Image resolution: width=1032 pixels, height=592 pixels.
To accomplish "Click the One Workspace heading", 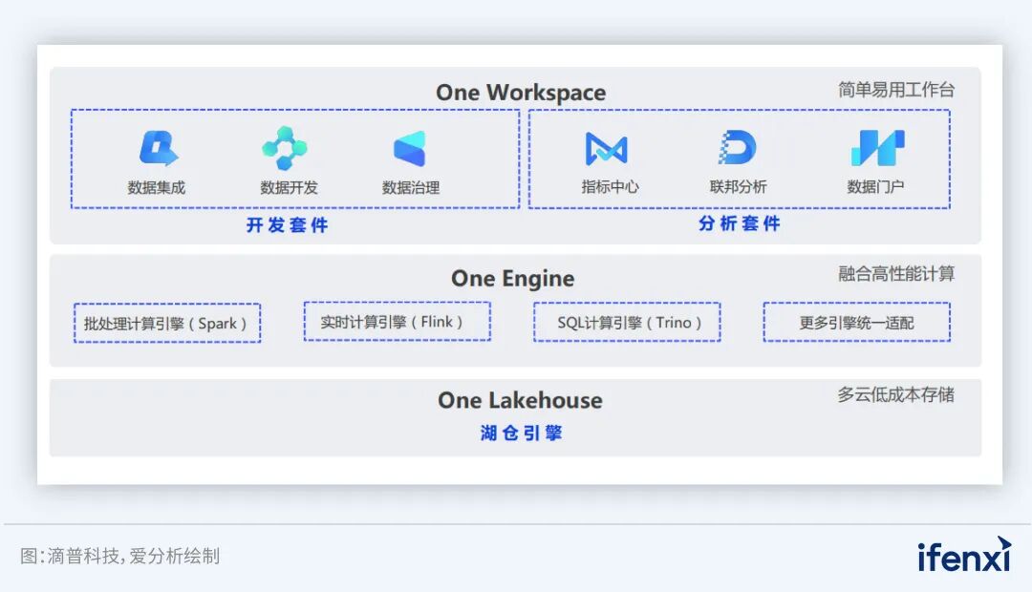I will 521,93.
